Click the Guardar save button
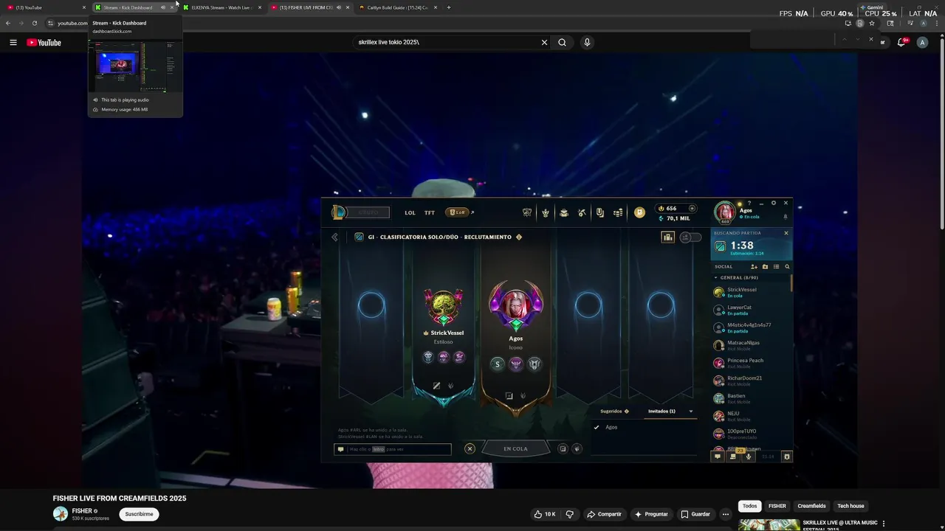945x531 pixels. (x=695, y=514)
